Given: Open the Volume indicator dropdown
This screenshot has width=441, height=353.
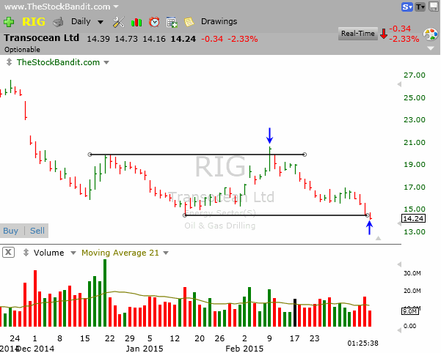Looking at the screenshot, I should [x=73, y=253].
